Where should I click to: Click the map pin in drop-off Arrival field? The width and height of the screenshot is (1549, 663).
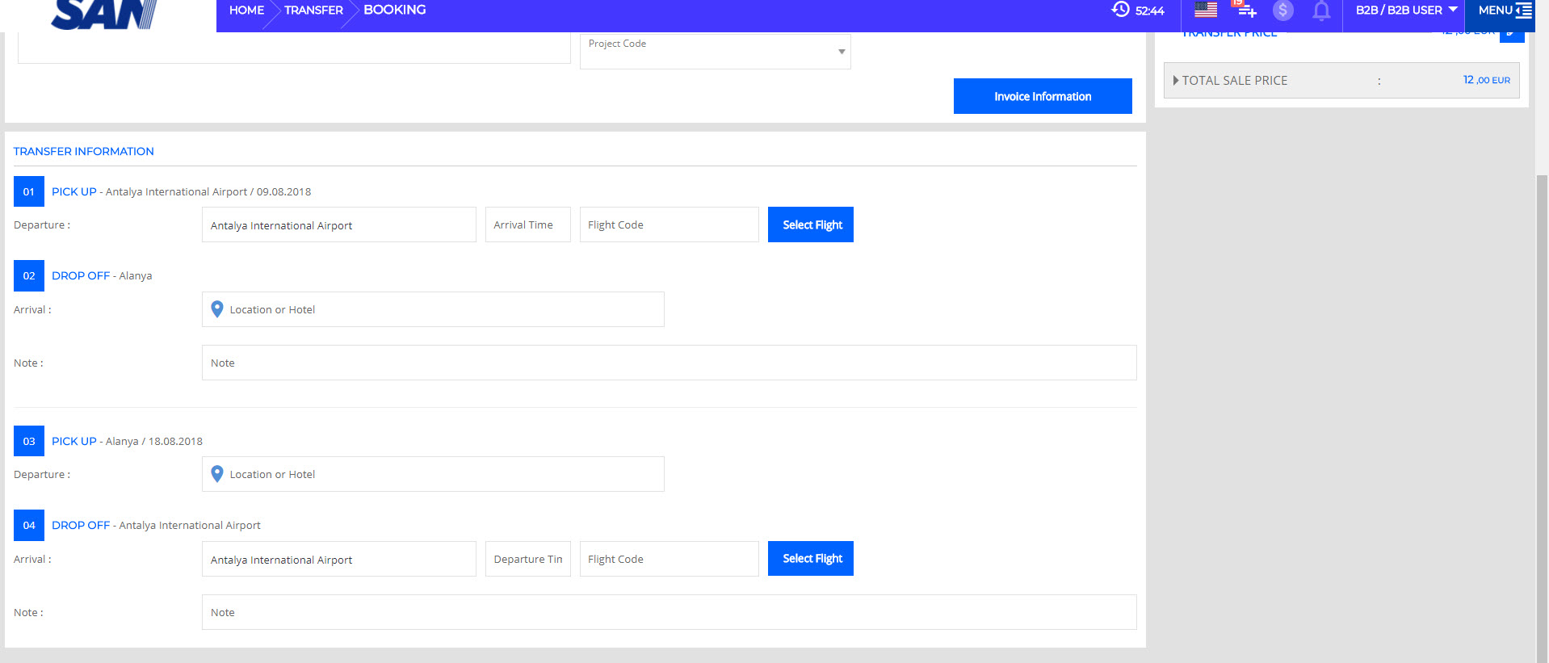point(216,309)
